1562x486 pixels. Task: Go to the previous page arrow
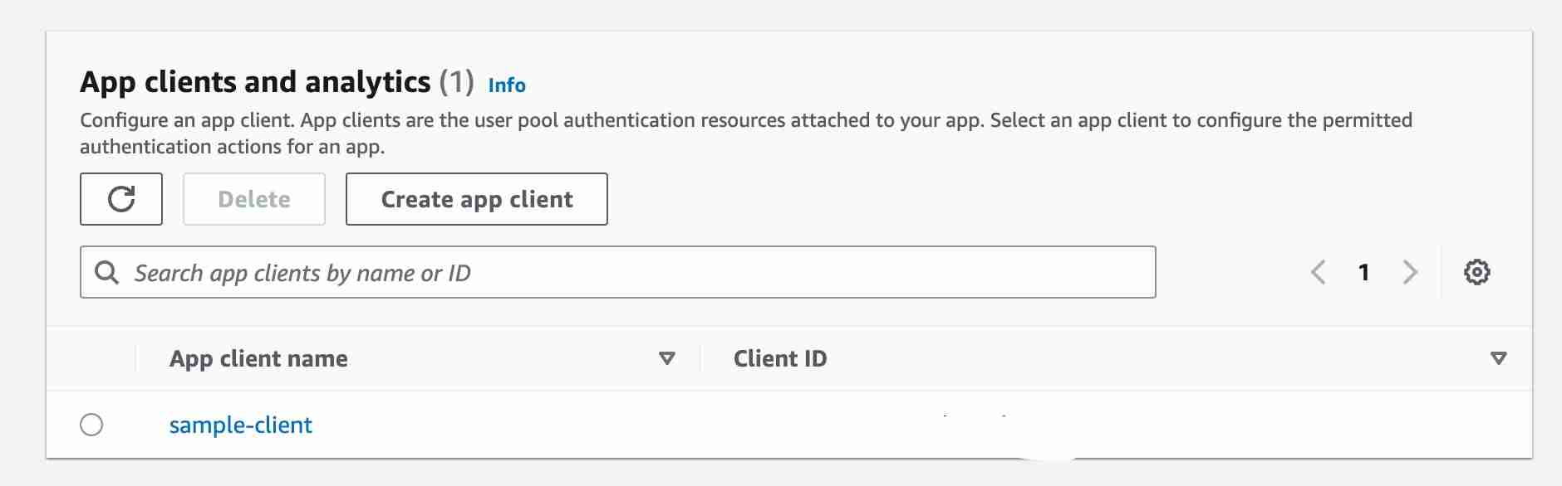click(1318, 272)
